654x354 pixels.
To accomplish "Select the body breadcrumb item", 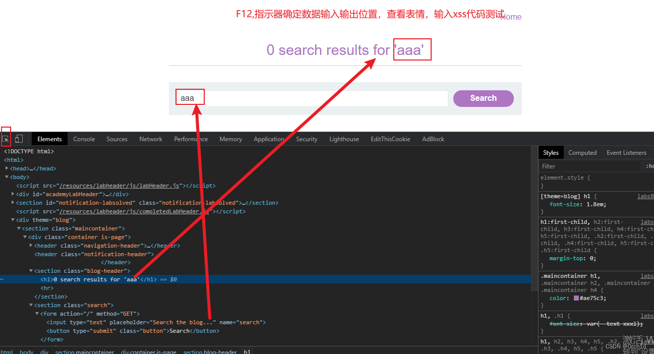I will click(x=26, y=351).
